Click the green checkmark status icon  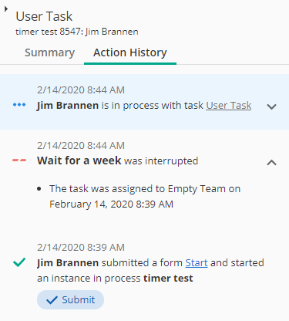click(x=19, y=262)
